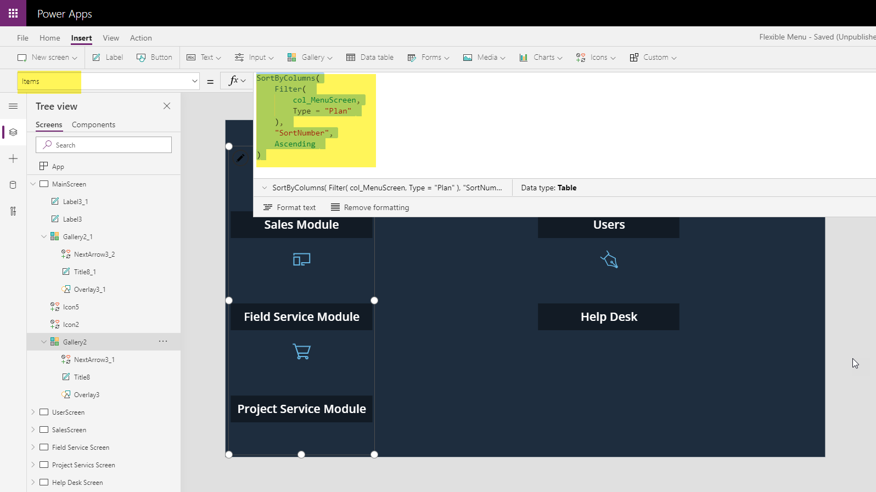This screenshot has width=876, height=492.
Task: Open the Action tab
Action: 141,38
